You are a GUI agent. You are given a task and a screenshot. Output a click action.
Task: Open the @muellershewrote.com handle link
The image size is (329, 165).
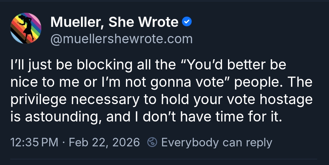tap(121, 39)
